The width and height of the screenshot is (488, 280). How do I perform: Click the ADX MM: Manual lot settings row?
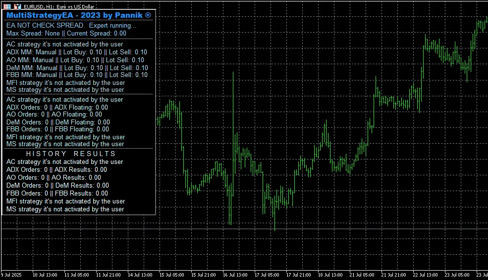(77, 52)
